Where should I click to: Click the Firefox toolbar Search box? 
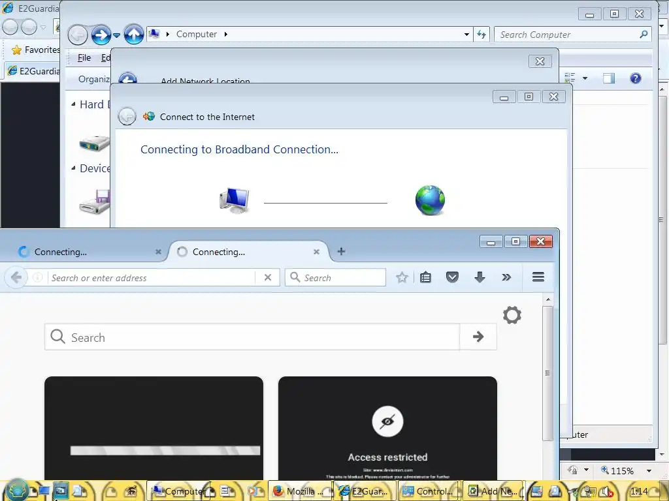point(335,277)
